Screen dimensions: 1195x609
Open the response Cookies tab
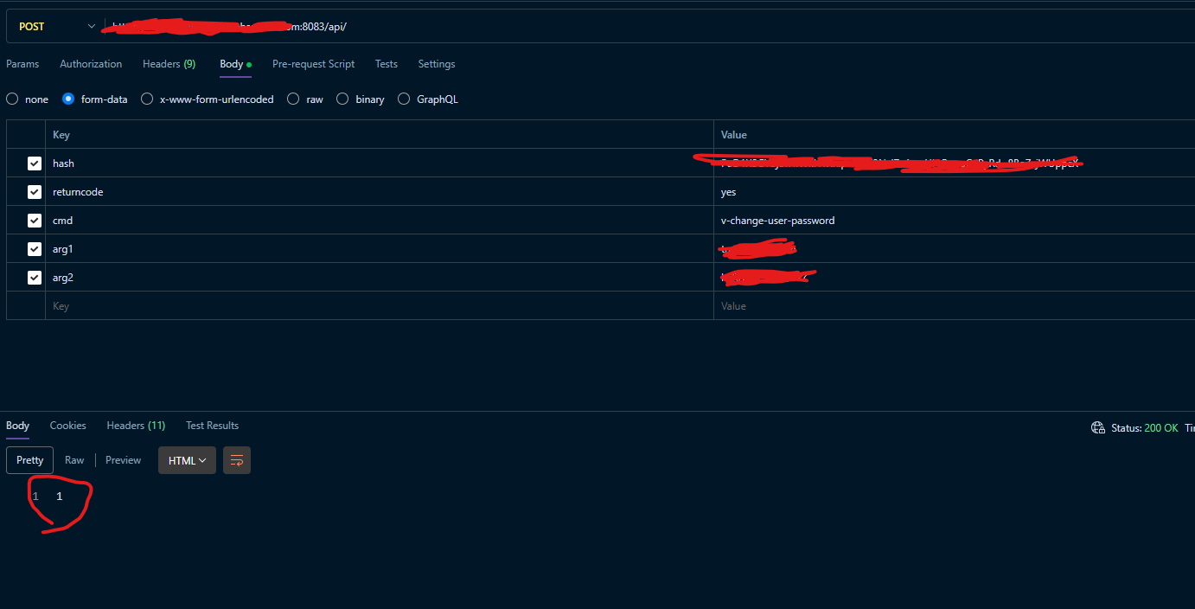[67, 426]
